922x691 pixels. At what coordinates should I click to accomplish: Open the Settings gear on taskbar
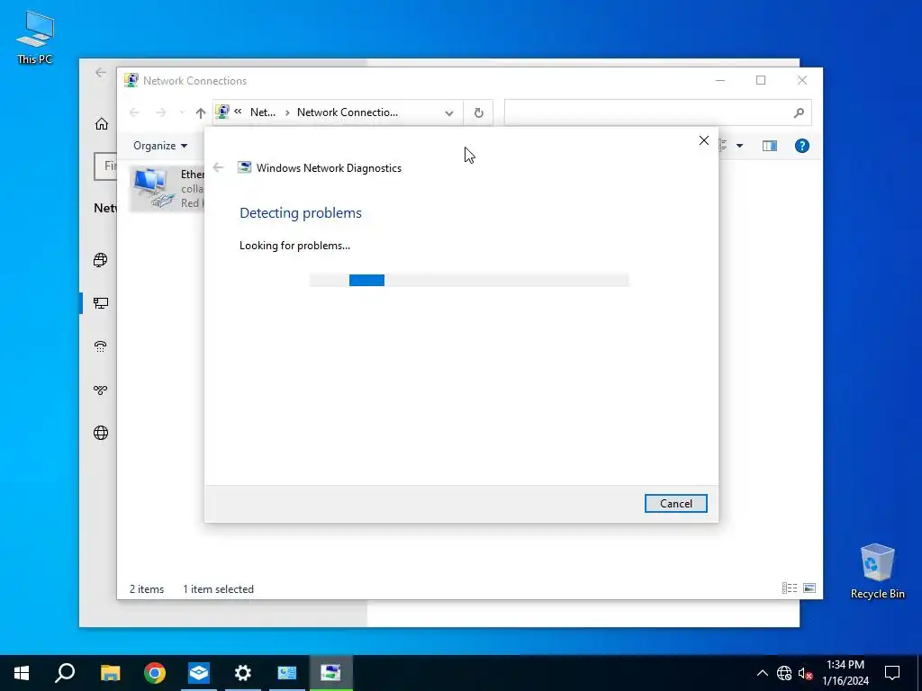pos(243,673)
